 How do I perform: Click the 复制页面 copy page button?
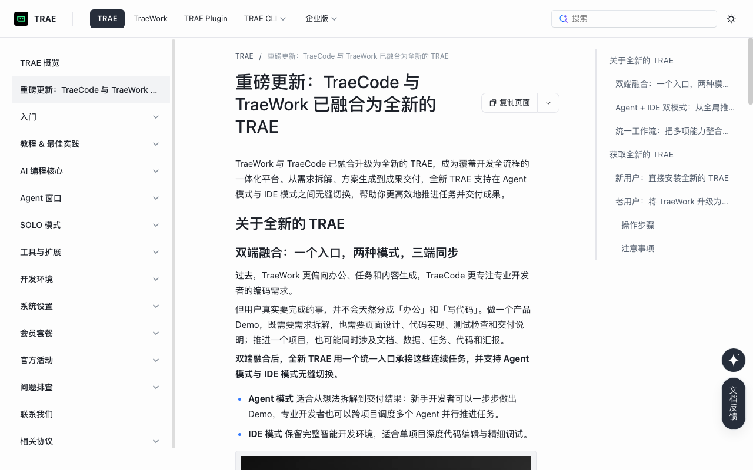pos(509,103)
